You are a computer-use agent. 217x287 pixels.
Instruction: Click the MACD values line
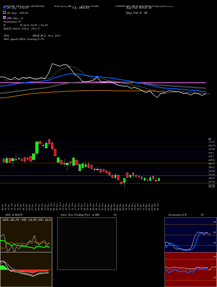[x=22, y=29]
